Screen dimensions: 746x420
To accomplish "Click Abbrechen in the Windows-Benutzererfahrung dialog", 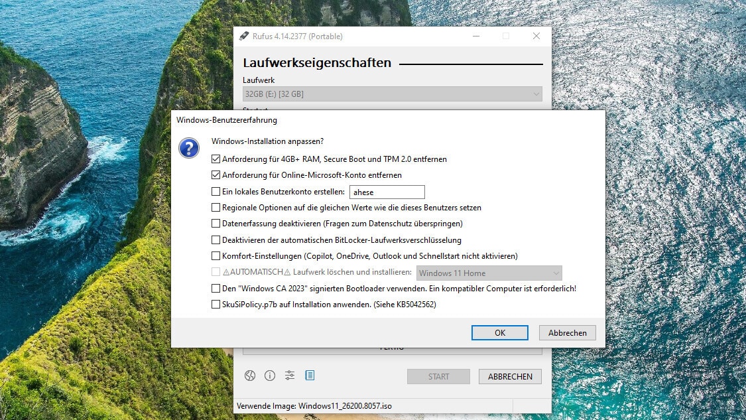I will [567, 333].
